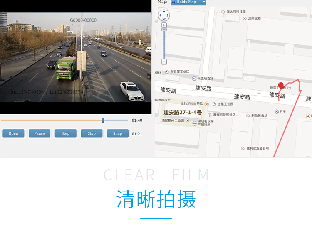
Task: Pan the map up with the compass arrow
Action: pyautogui.click(x=164, y=12)
